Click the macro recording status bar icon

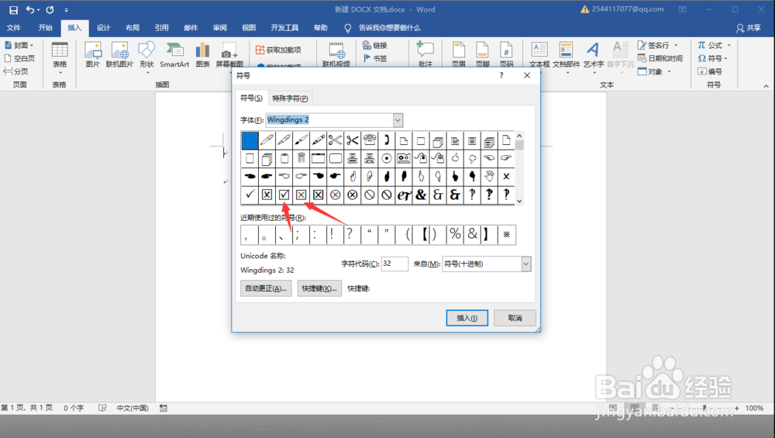tap(164, 408)
